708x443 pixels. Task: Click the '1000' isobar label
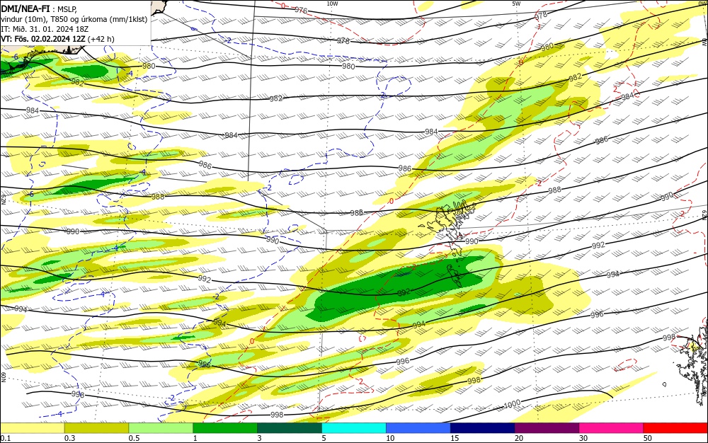click(512, 405)
